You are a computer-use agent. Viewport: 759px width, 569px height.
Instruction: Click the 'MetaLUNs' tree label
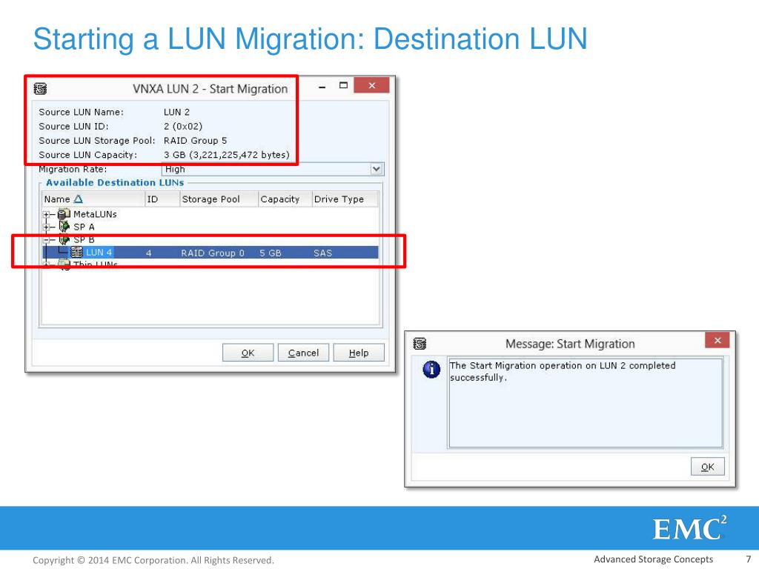[x=95, y=214]
